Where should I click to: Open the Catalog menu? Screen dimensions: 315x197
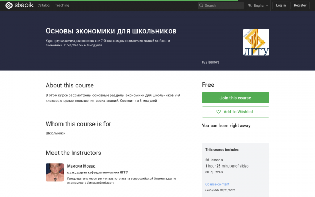click(44, 5)
